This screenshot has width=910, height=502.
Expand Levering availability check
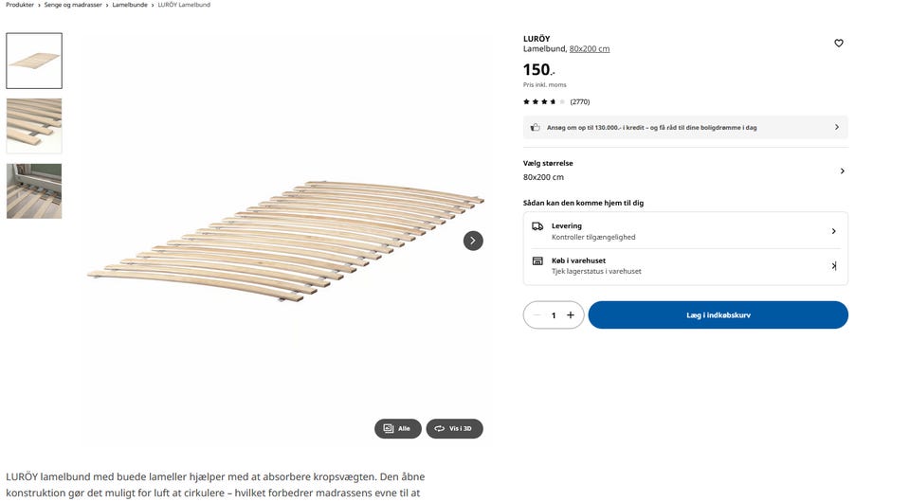coord(833,231)
